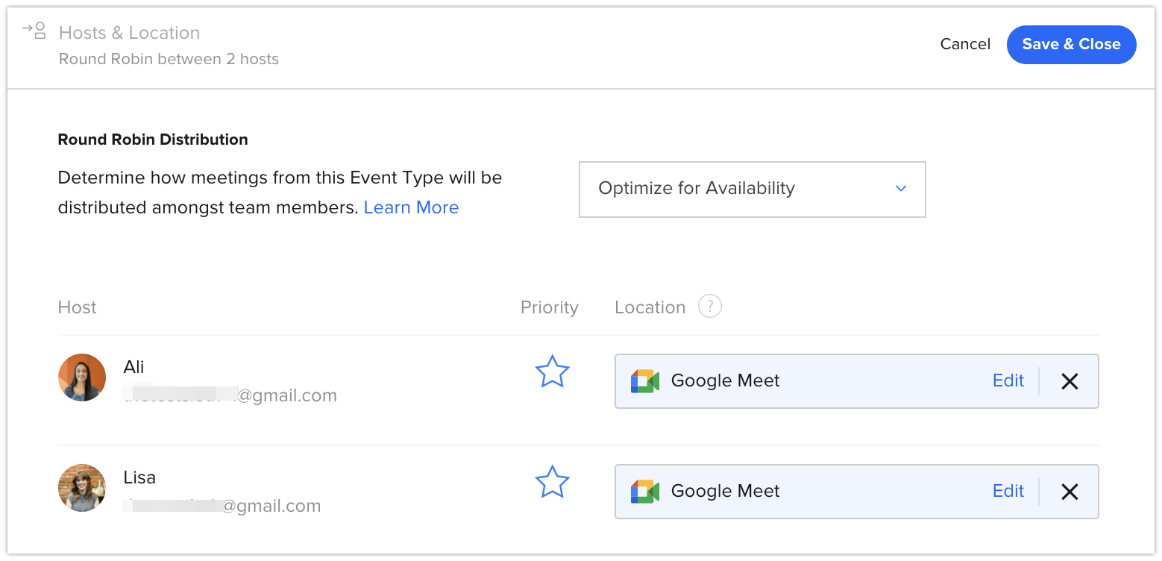Click the dropdown chevron arrow
1162x561 pixels.
point(901,189)
